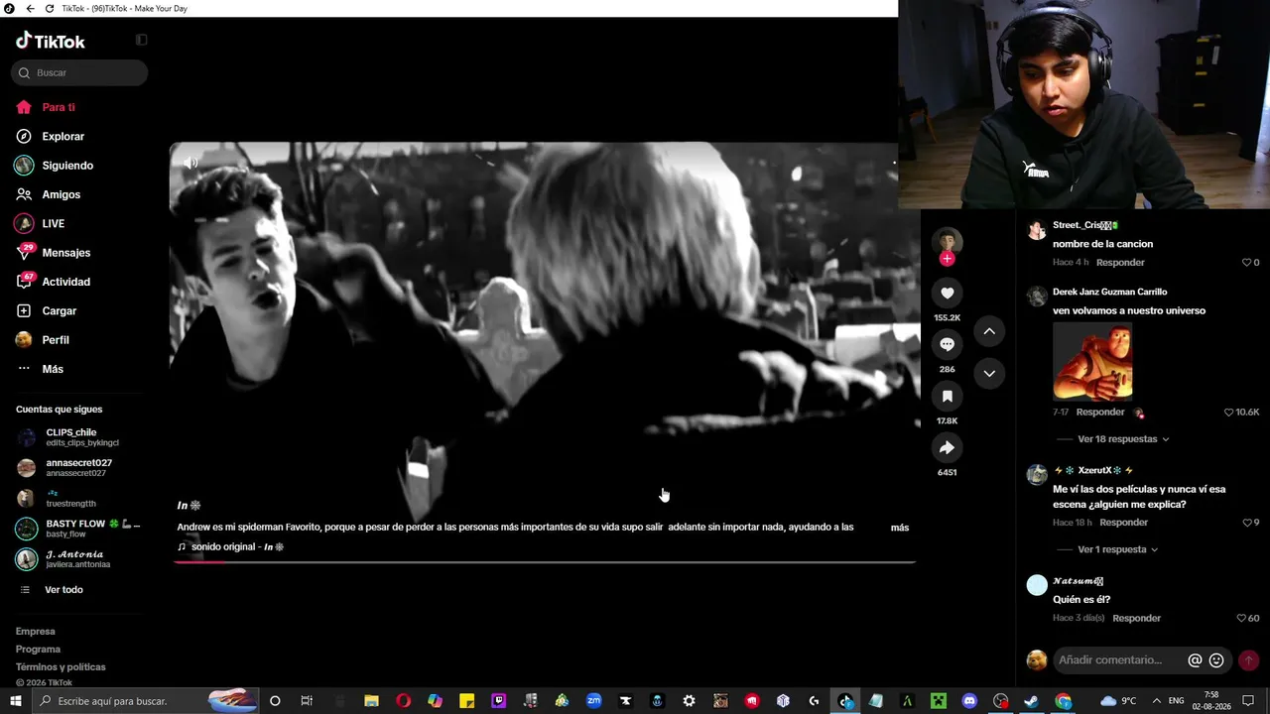Open Términos y políticas footer link

coord(61,667)
